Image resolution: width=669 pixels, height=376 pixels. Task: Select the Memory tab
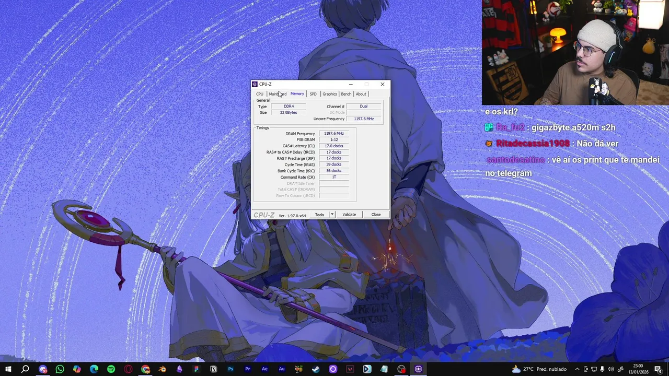click(x=297, y=94)
